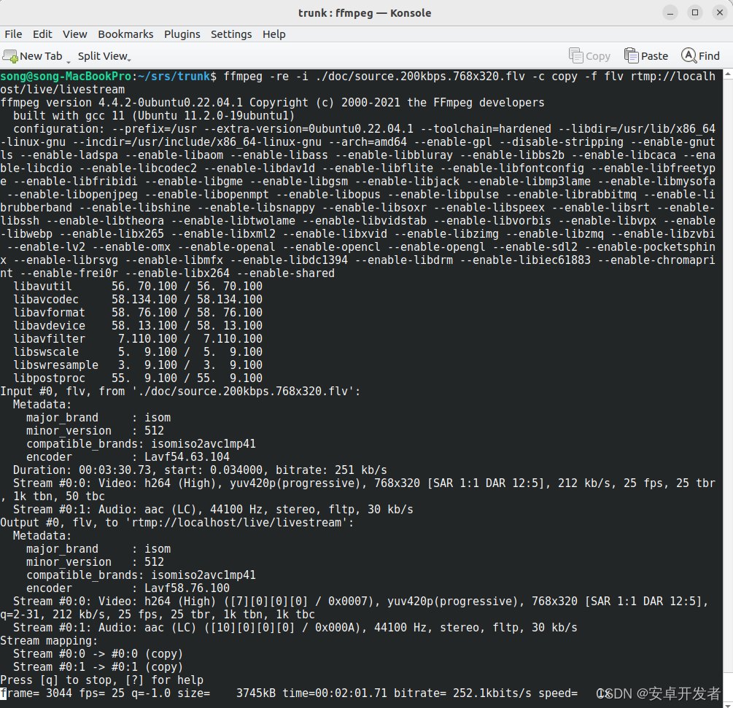Expand the New Tab dropdown arrow

pyautogui.click(x=69, y=61)
